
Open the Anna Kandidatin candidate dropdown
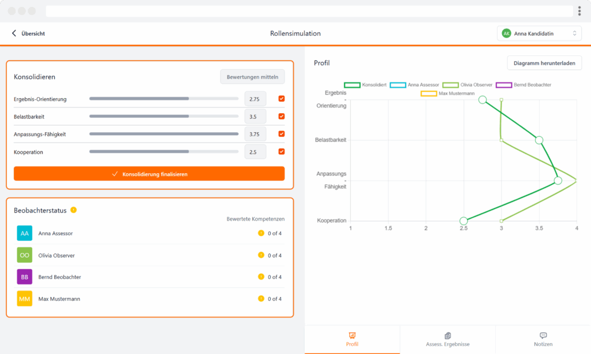pyautogui.click(x=538, y=33)
